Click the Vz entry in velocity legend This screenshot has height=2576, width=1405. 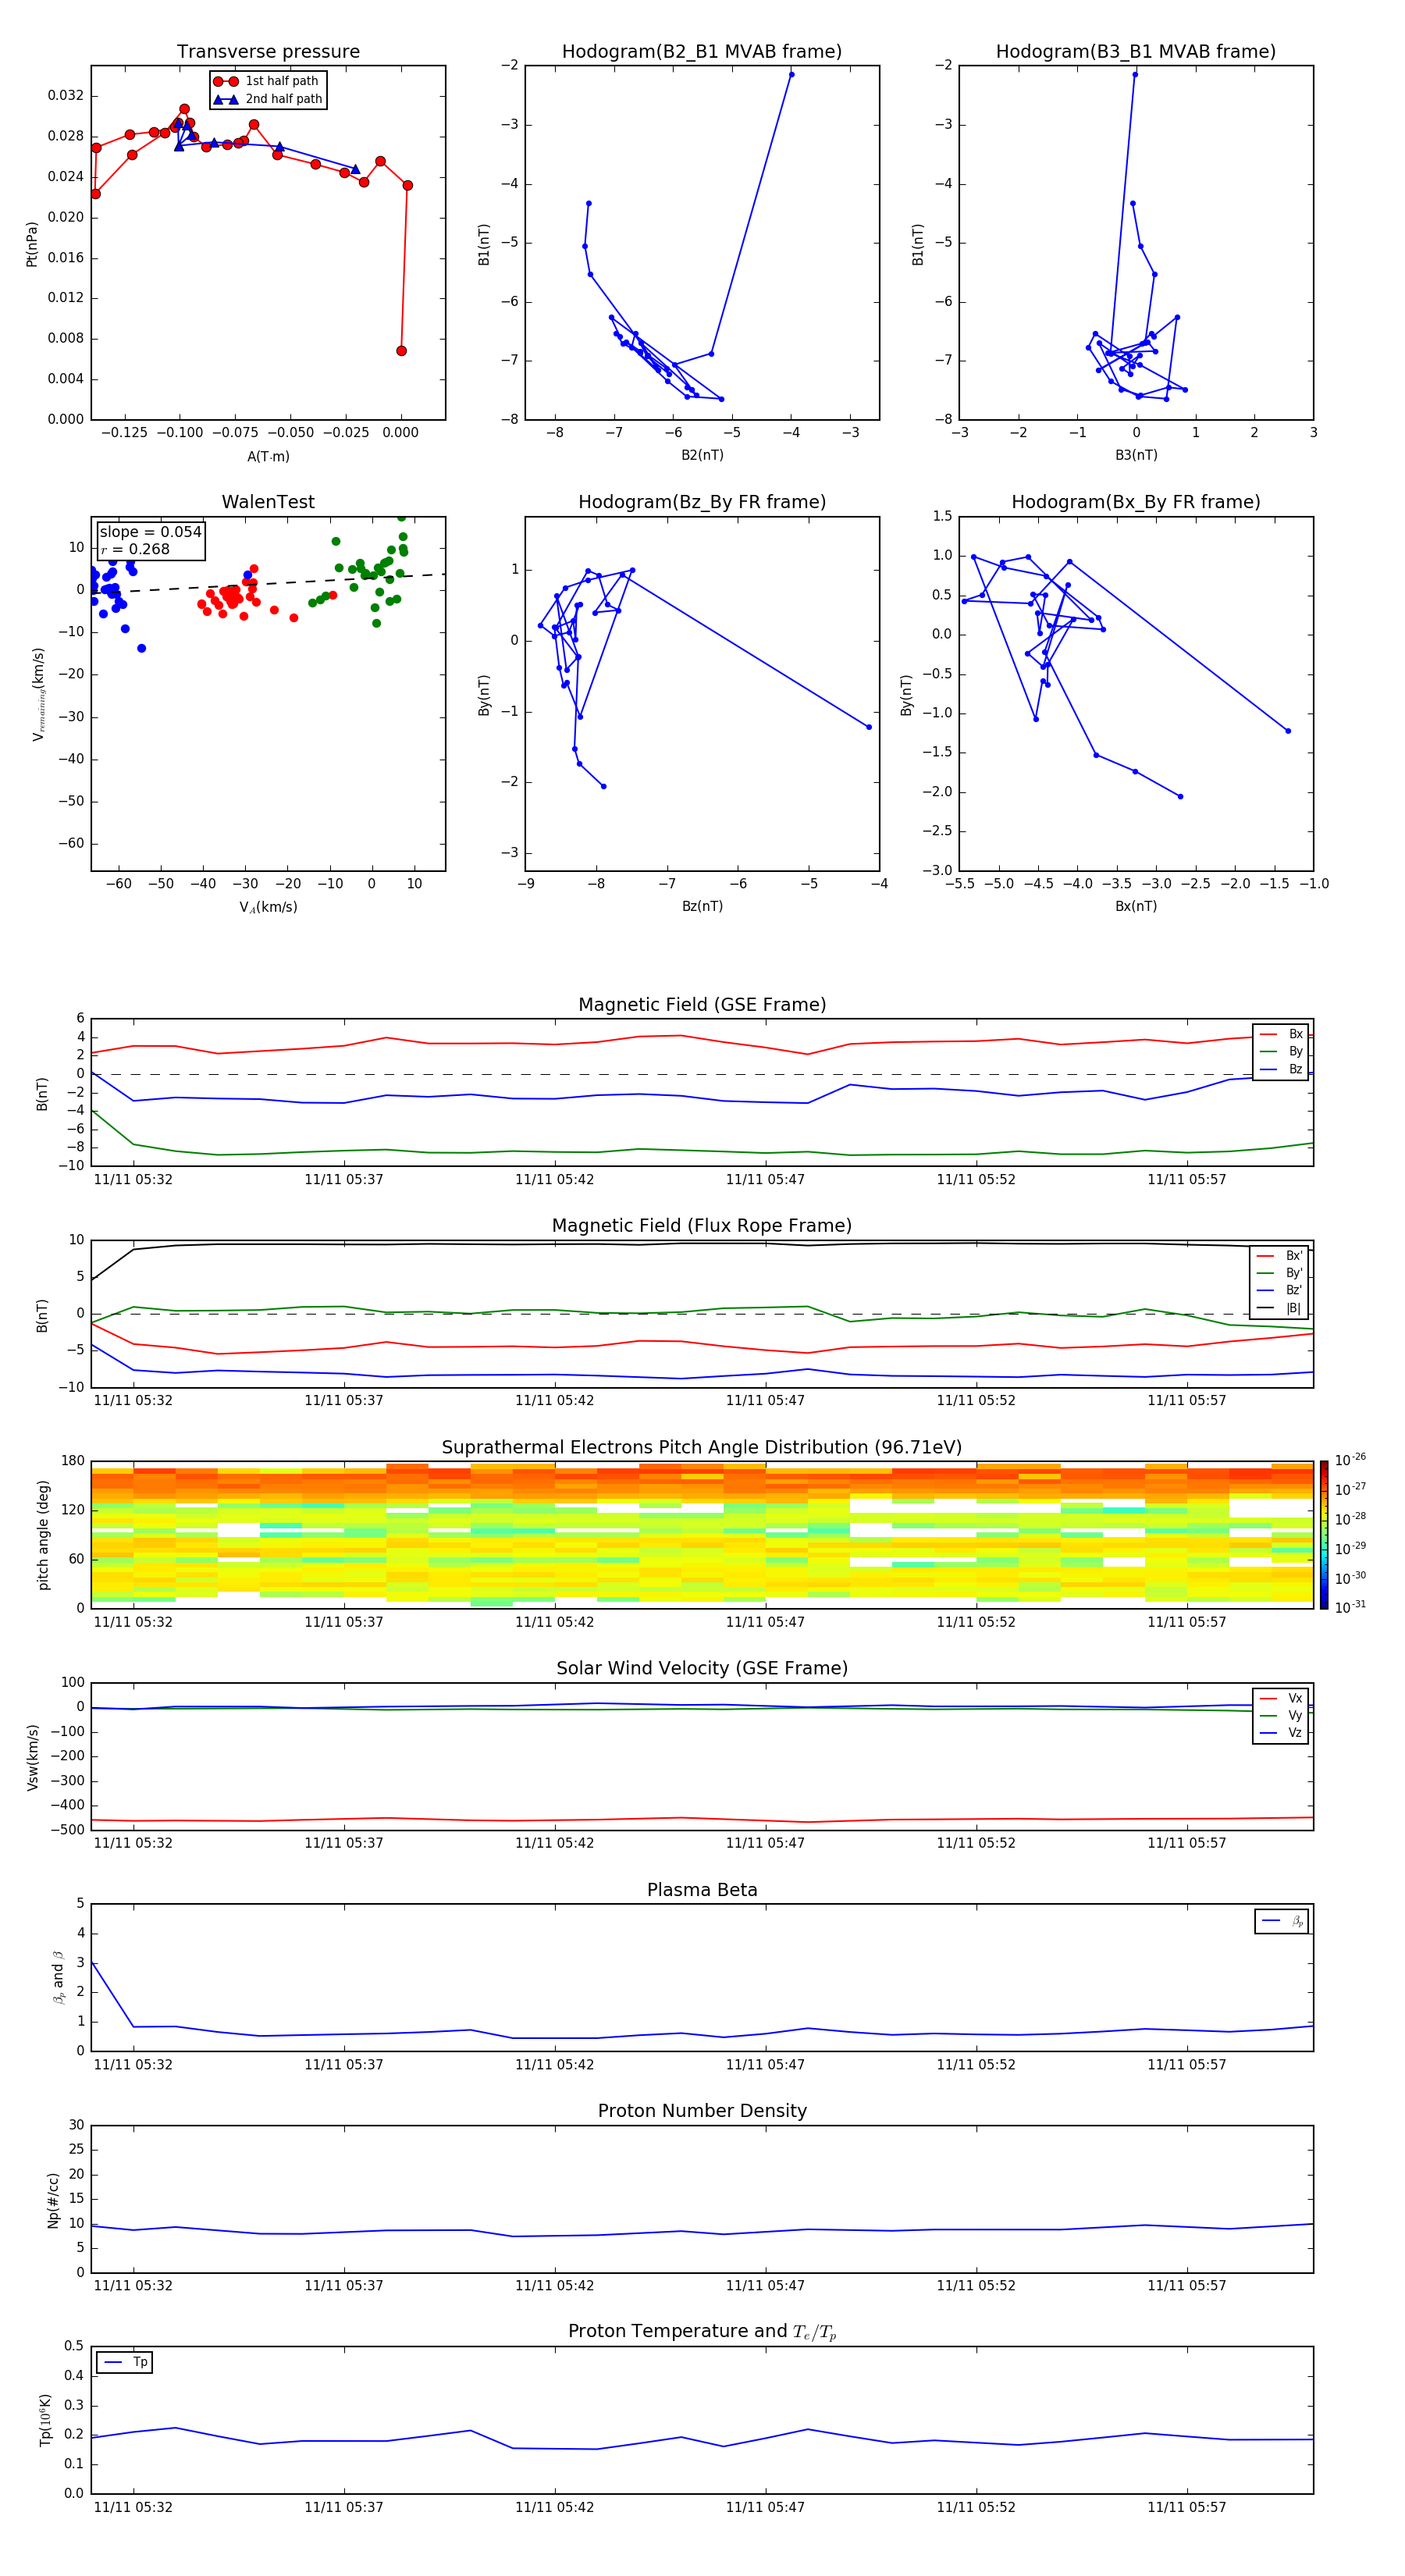pyautogui.click(x=1281, y=1733)
